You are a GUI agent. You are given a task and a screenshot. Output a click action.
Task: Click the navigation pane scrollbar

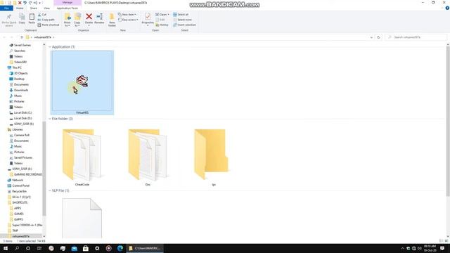click(x=44, y=168)
